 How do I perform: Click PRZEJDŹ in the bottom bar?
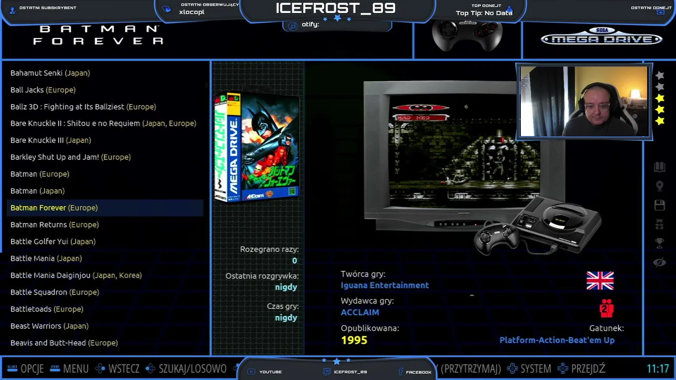(581, 369)
